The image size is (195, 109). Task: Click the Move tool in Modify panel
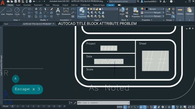pos(36,9)
